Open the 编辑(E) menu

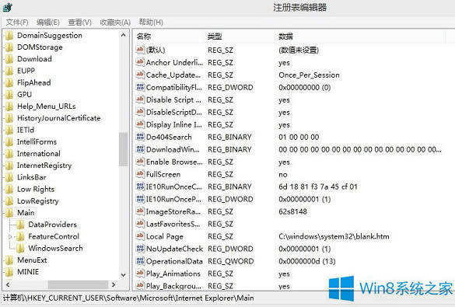pos(48,23)
